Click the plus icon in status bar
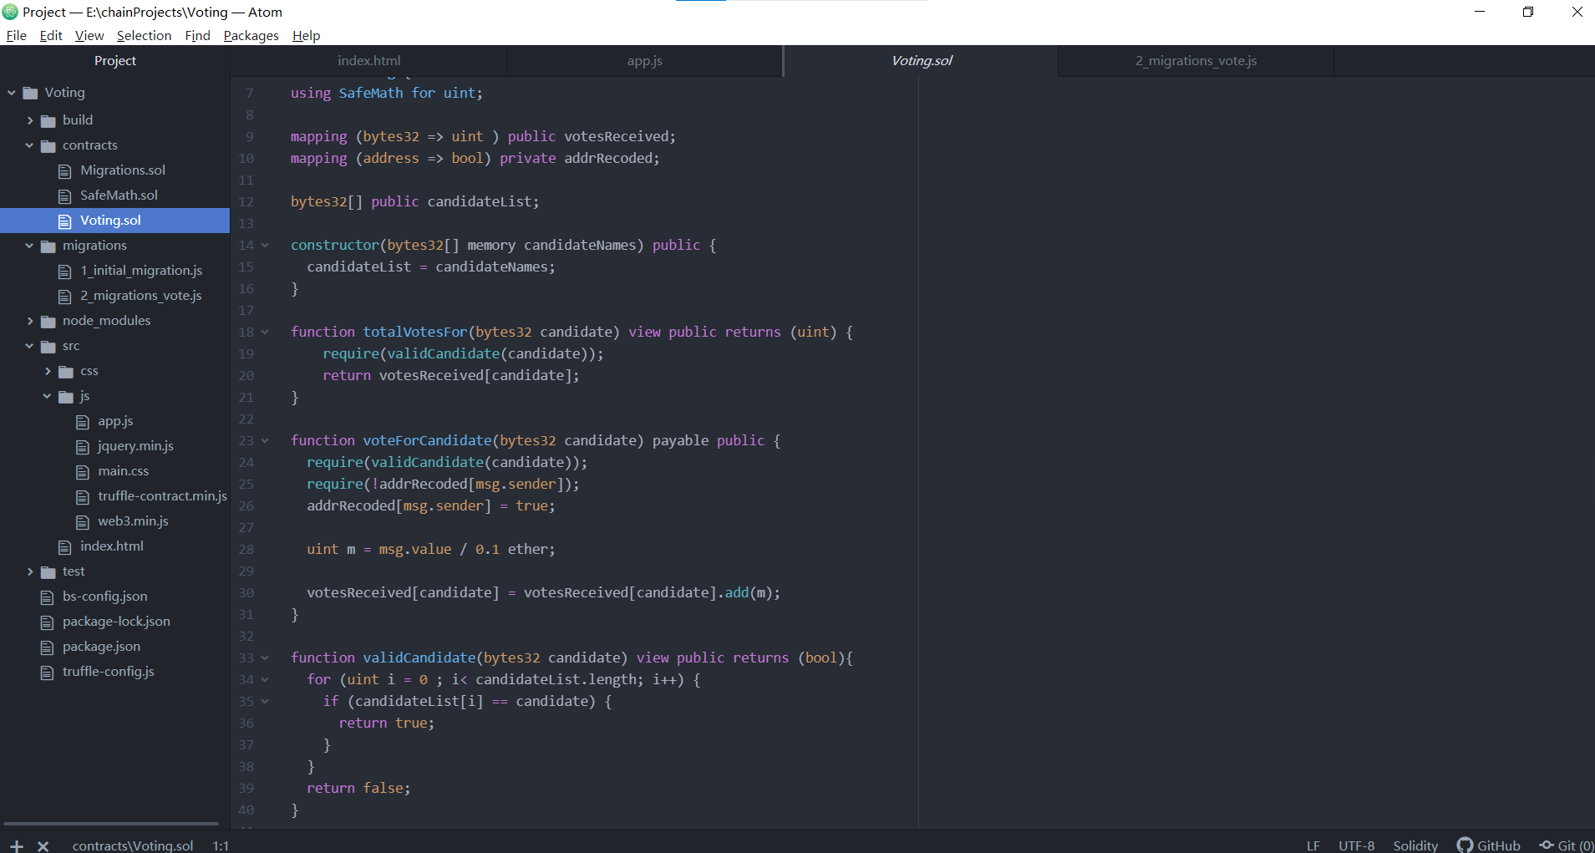 pyautogui.click(x=17, y=845)
